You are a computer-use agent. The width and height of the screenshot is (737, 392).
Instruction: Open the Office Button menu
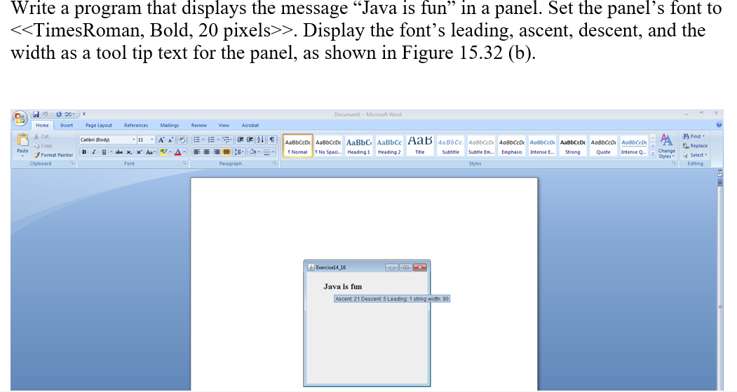(20, 118)
